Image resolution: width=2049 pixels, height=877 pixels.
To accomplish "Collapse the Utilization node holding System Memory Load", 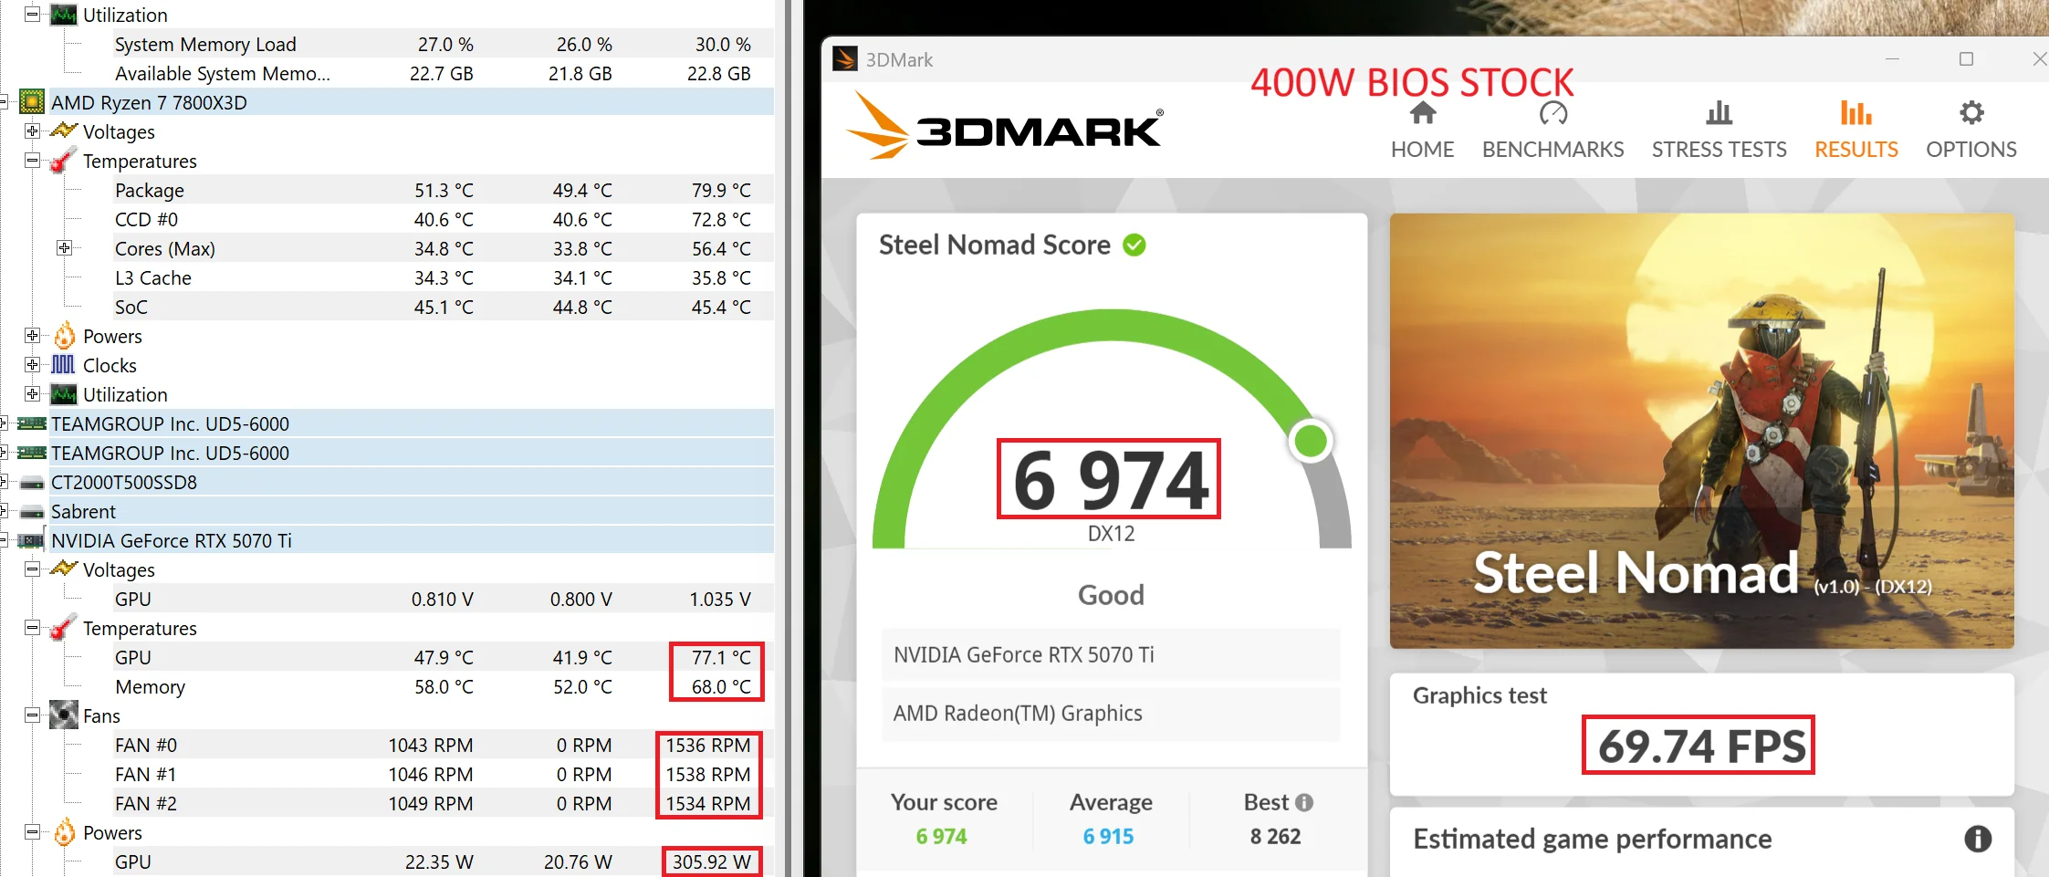I will 32,15.
